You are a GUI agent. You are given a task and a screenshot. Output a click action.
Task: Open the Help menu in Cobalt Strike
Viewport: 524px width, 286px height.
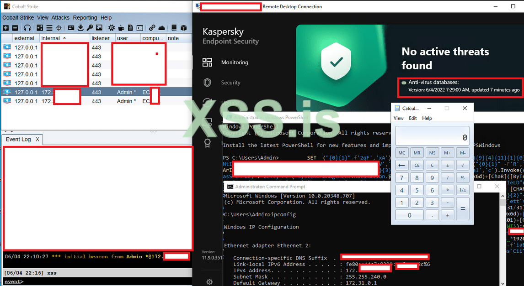[106, 18]
